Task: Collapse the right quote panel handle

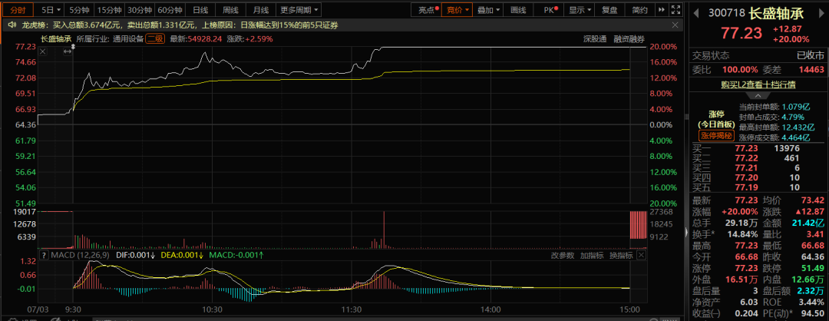Action: click(x=687, y=233)
